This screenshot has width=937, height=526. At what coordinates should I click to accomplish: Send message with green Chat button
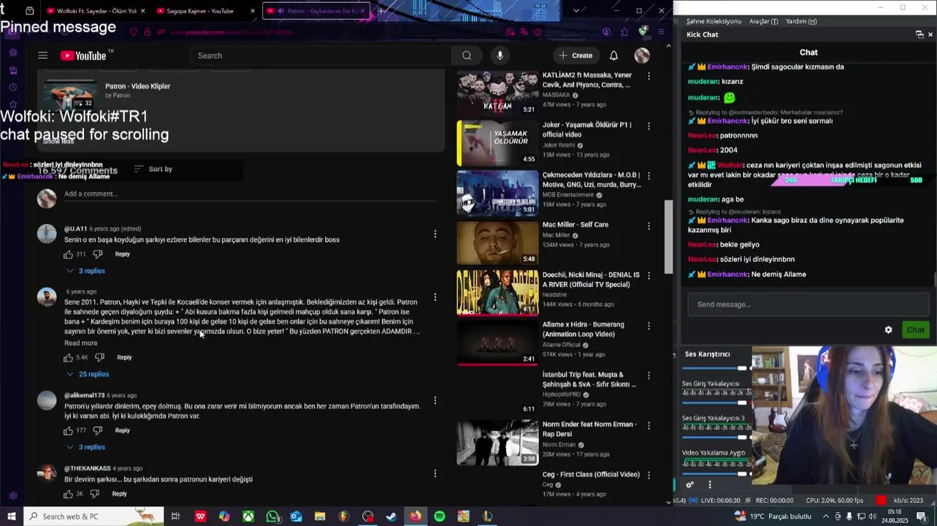[x=915, y=330]
